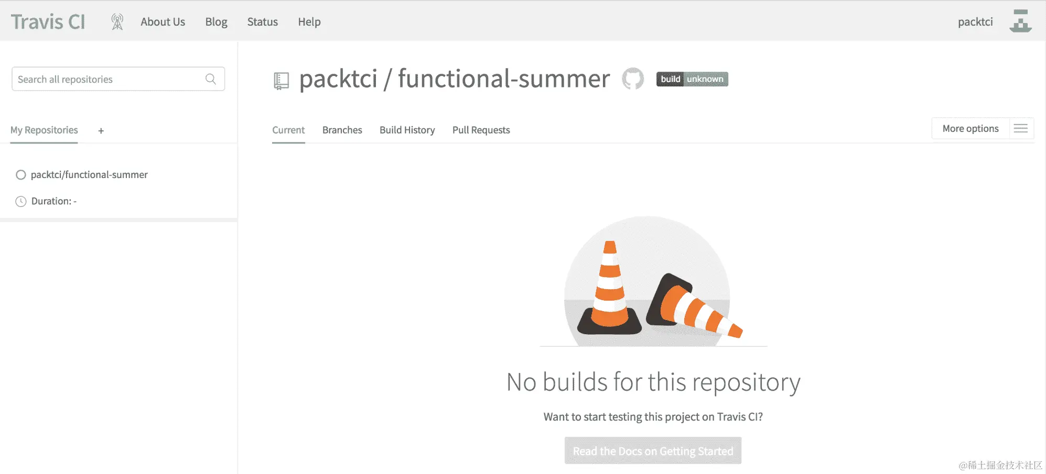Click the Duration: - text
The width and height of the screenshot is (1046, 474).
tap(54, 201)
